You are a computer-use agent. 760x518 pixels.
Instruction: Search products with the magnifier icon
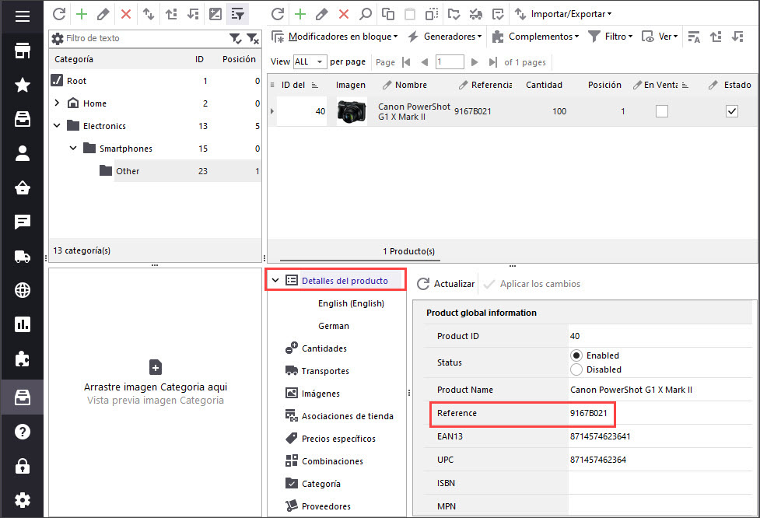[366, 13]
